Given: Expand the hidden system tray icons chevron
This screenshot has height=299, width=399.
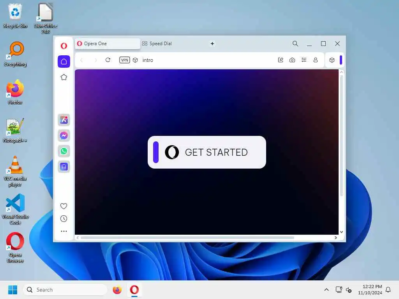Looking at the screenshot, I should click(x=327, y=290).
